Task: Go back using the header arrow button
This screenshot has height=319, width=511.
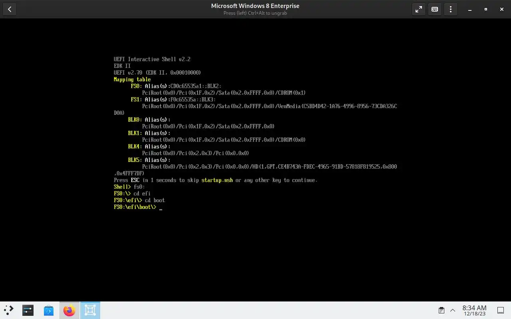Action: point(10,9)
